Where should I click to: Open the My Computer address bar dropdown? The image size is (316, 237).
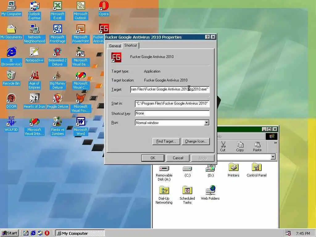point(273,156)
